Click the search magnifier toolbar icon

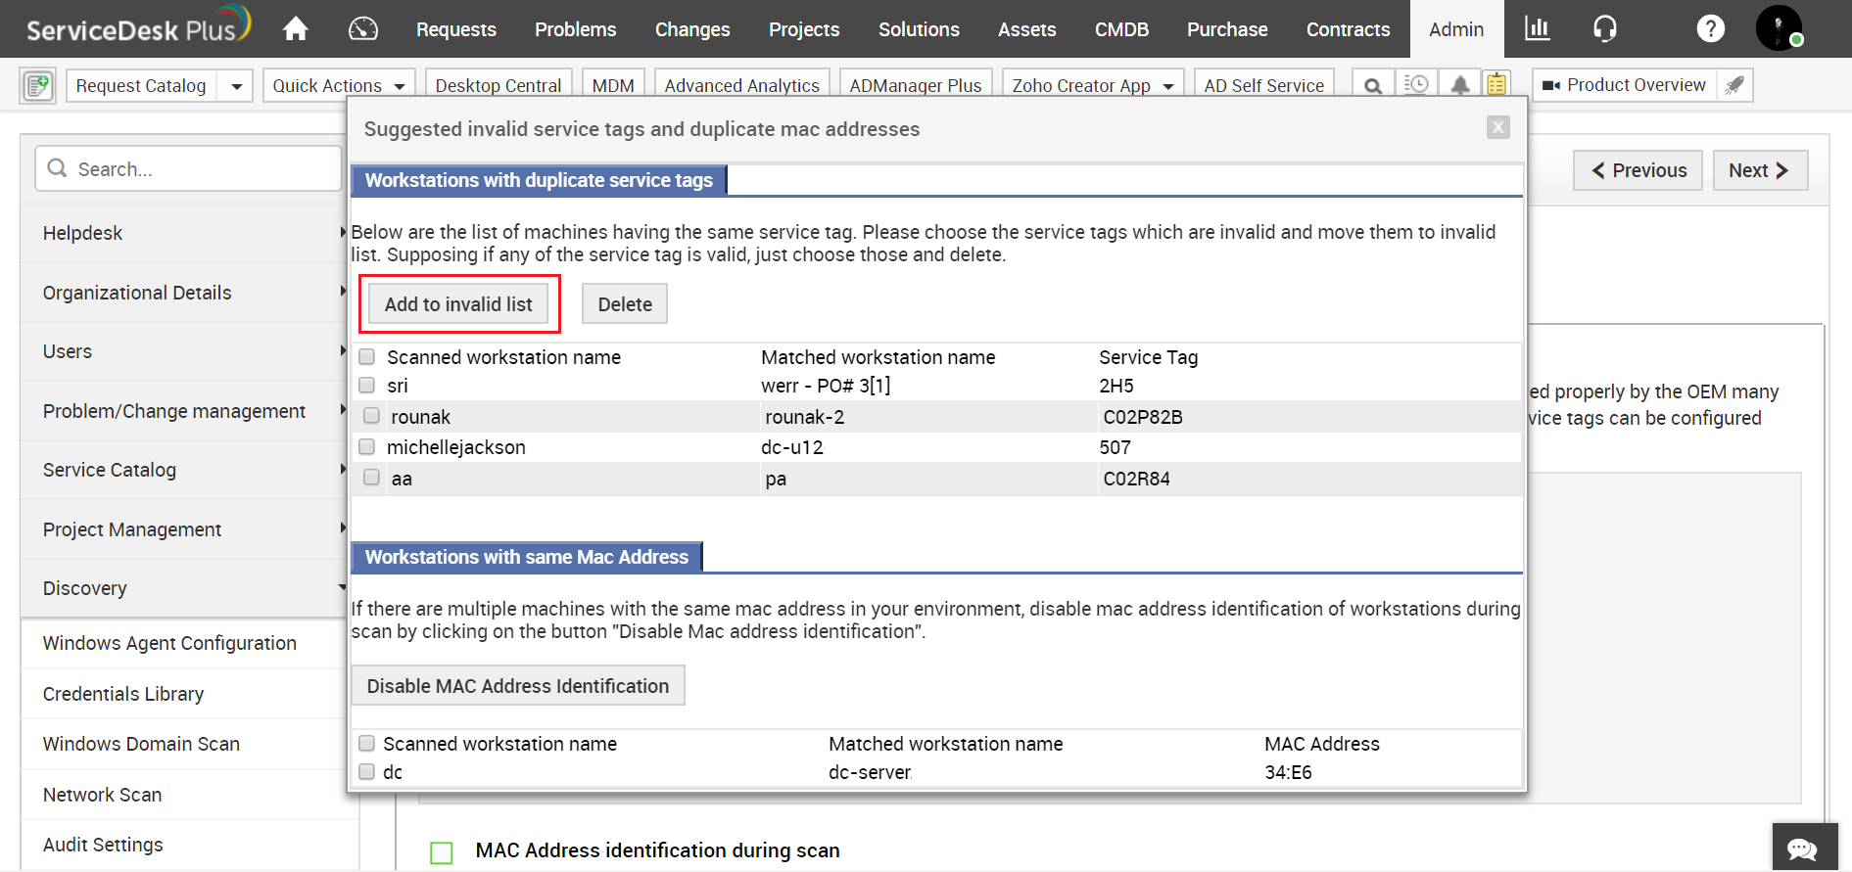click(1373, 86)
